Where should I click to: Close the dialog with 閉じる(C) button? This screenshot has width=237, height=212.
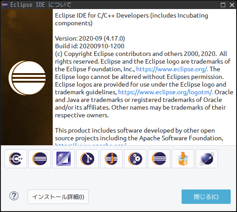(206, 197)
